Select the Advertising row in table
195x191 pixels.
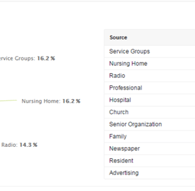click(150, 173)
